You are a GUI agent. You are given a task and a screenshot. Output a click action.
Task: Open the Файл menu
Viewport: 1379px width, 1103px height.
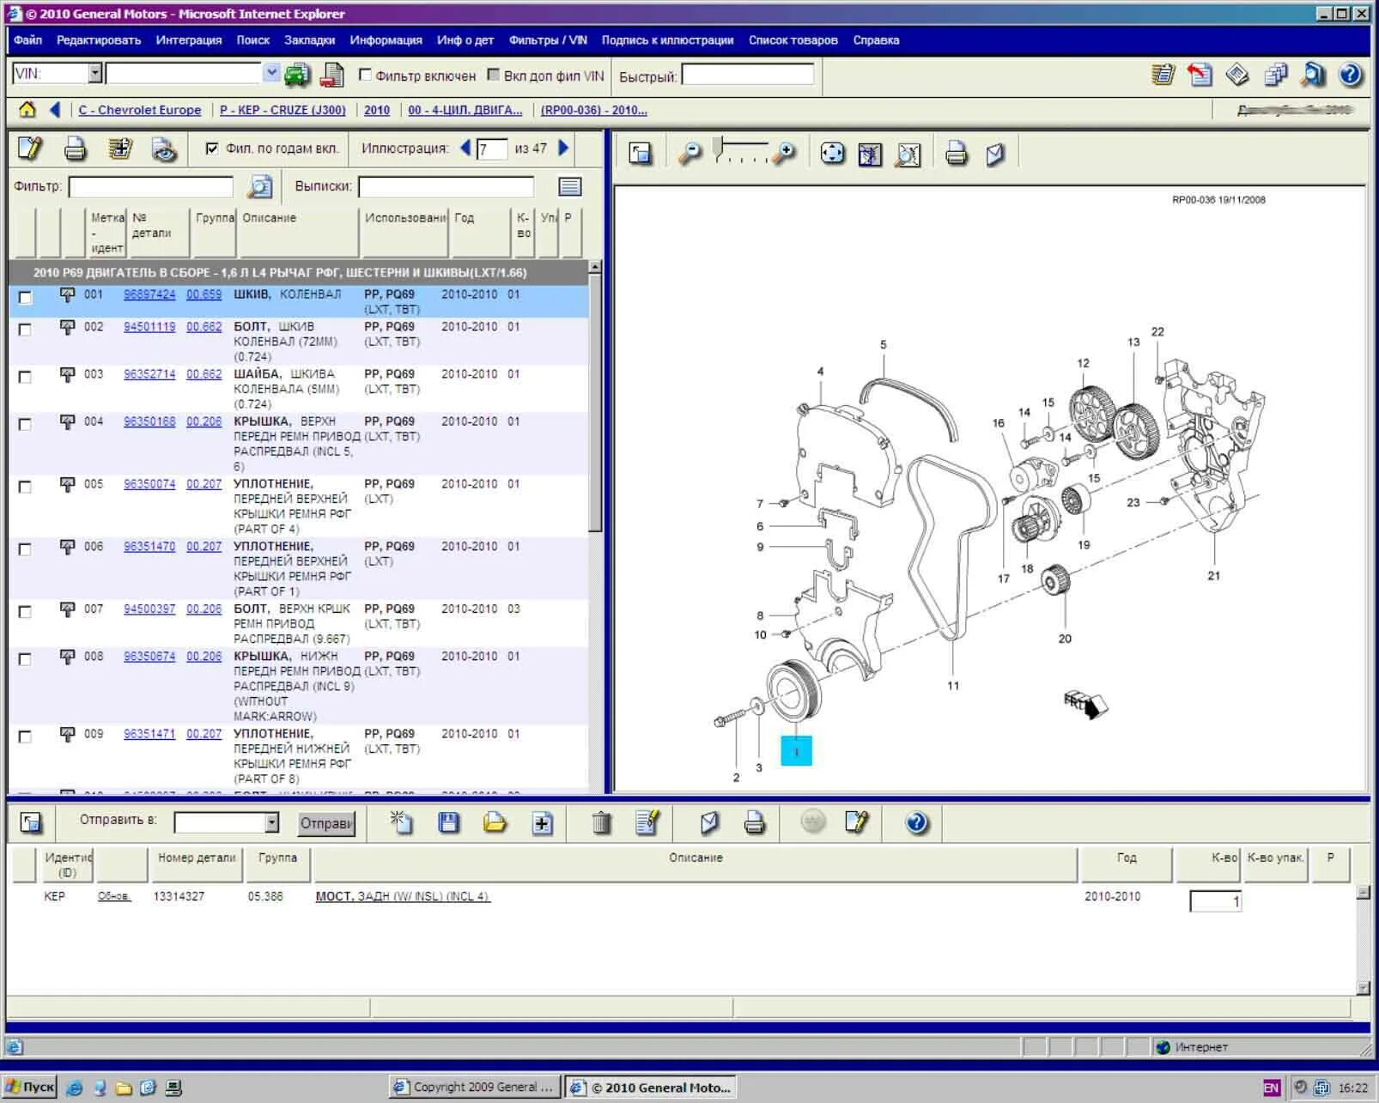[27, 40]
